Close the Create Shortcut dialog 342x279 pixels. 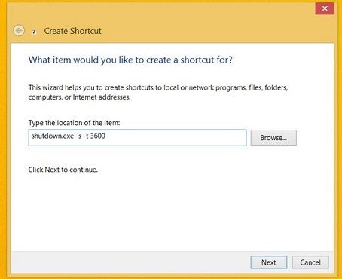coord(325,8)
